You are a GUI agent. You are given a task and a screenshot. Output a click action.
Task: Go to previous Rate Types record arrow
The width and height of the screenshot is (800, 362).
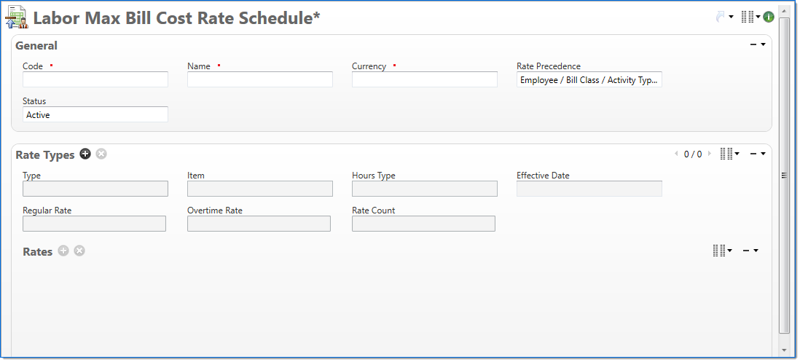pyautogui.click(x=677, y=154)
